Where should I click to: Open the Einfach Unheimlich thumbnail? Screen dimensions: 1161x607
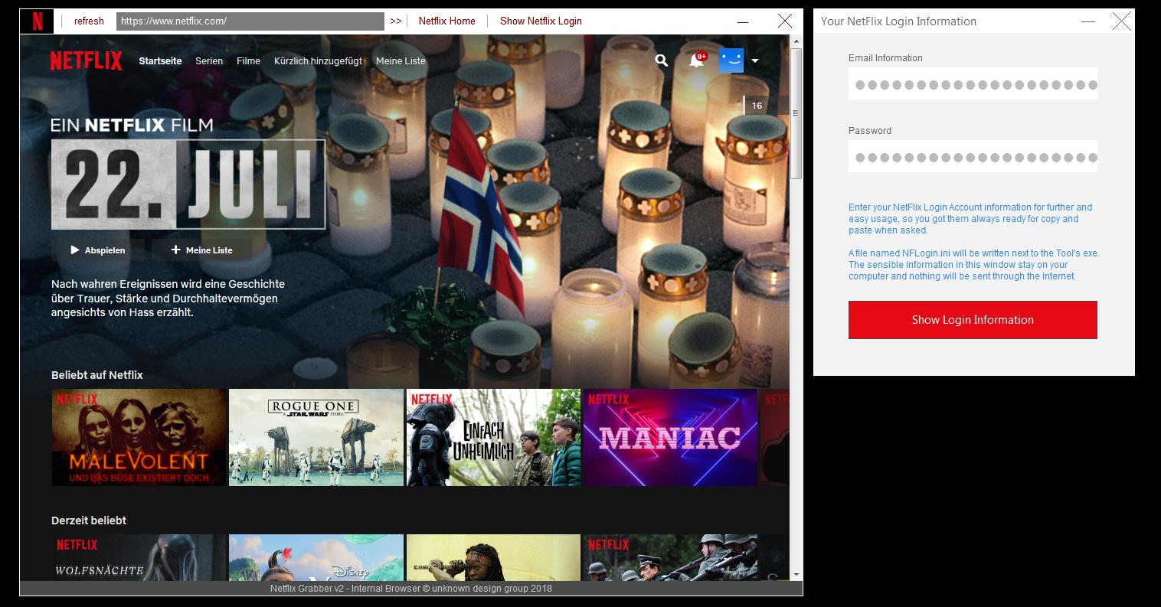pyautogui.click(x=493, y=437)
